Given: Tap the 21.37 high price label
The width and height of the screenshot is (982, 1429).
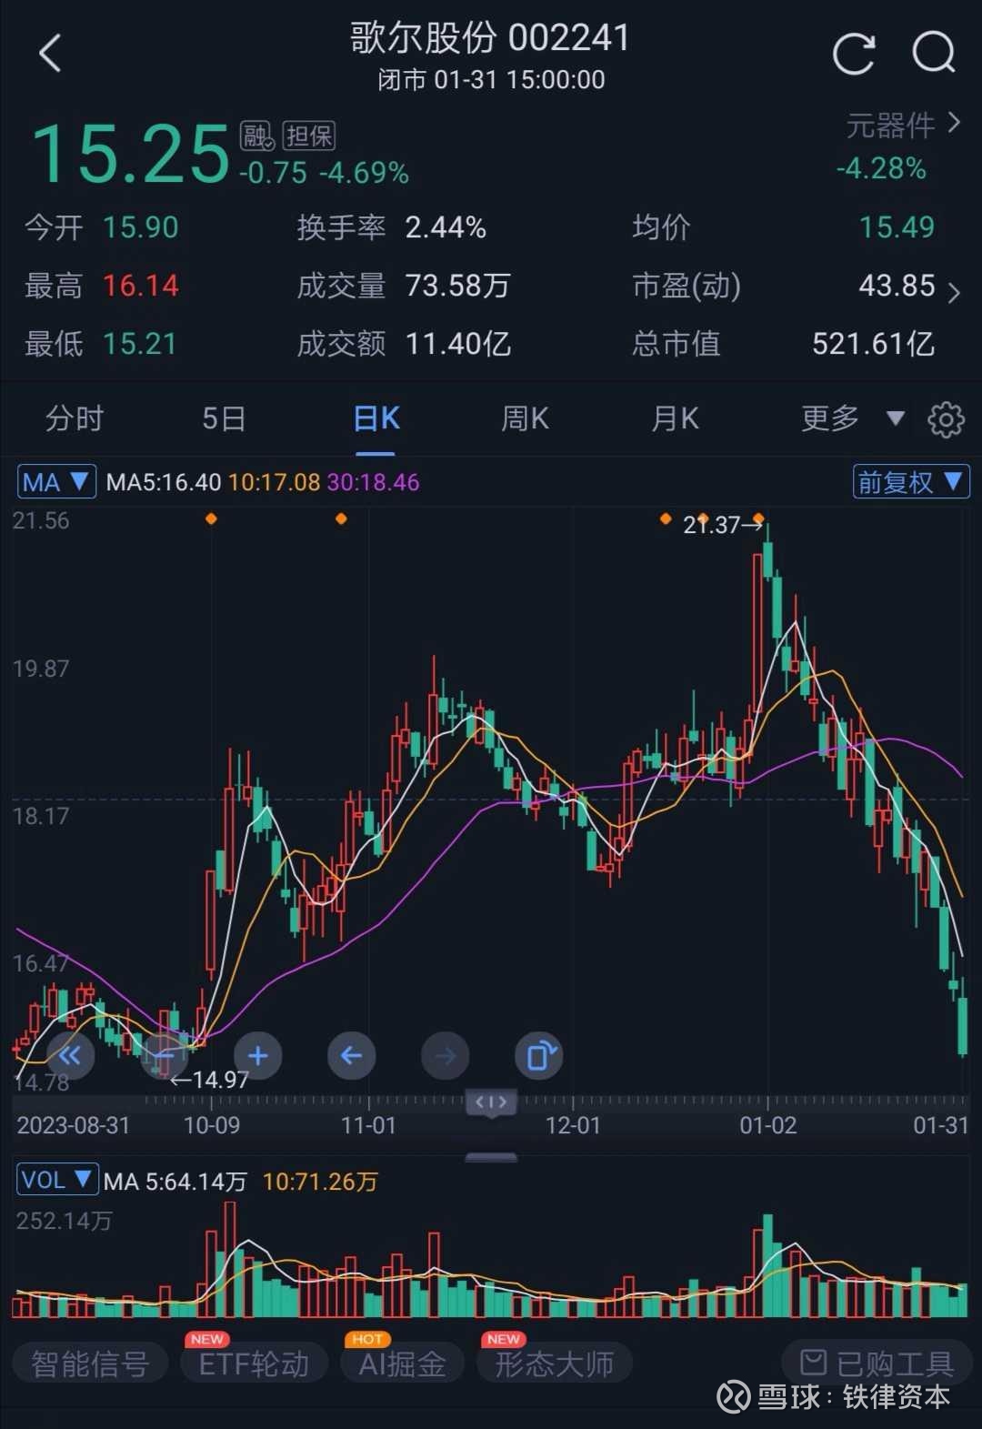Looking at the screenshot, I should click(x=723, y=525).
